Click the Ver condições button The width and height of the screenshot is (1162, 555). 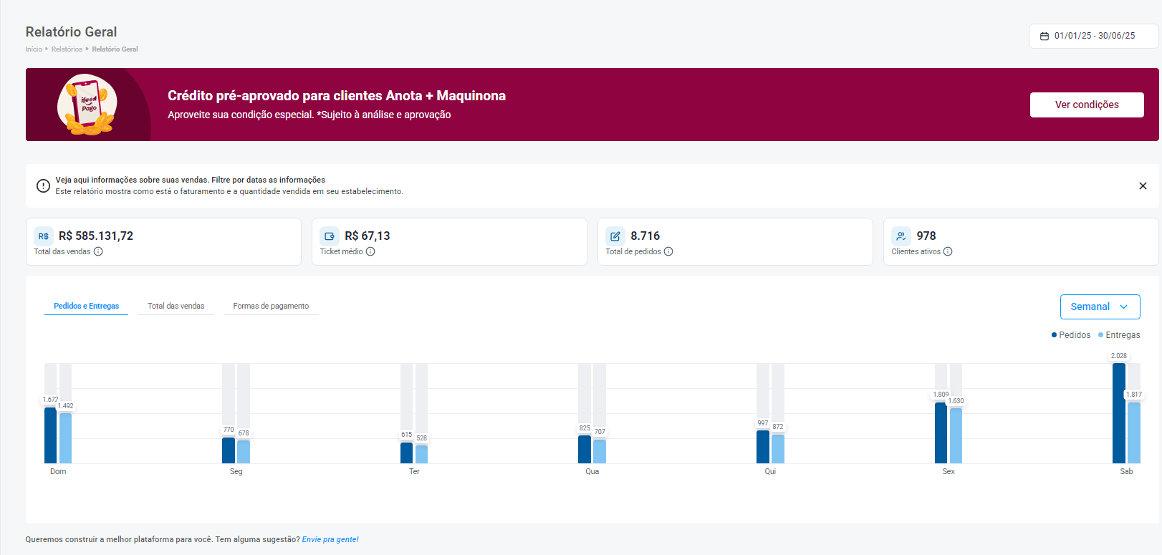point(1087,105)
